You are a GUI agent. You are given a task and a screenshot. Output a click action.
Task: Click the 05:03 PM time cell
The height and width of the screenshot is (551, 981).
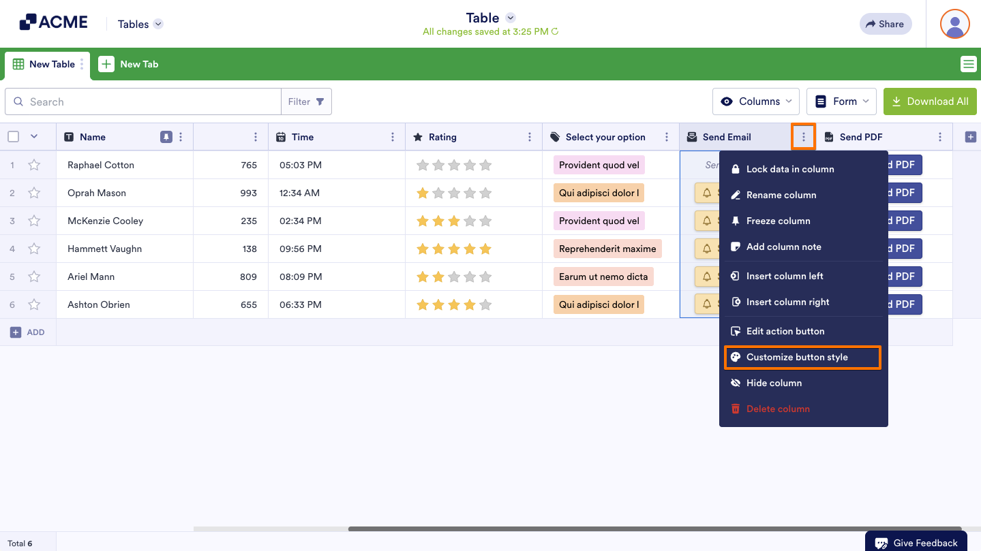pos(337,165)
